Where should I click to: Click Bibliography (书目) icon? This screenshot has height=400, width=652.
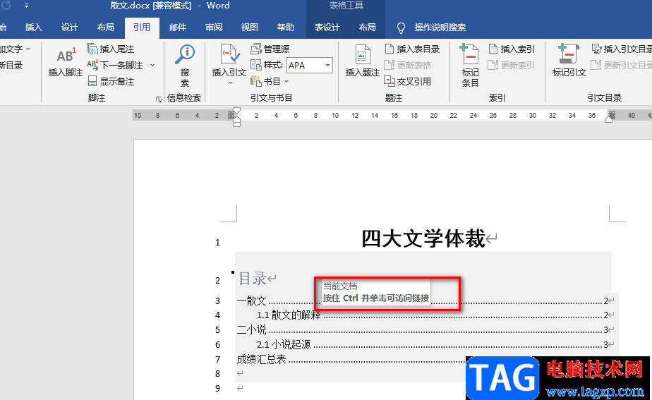click(255, 82)
